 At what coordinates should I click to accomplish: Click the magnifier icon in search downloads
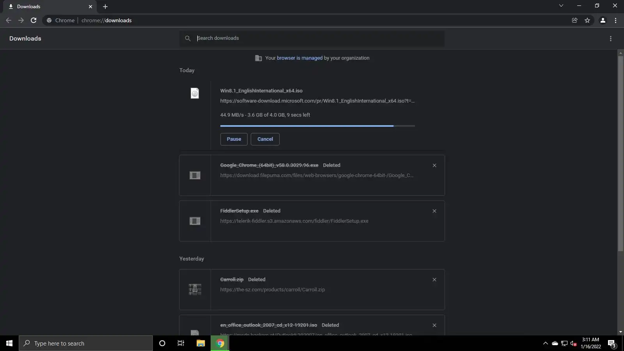[188, 38]
